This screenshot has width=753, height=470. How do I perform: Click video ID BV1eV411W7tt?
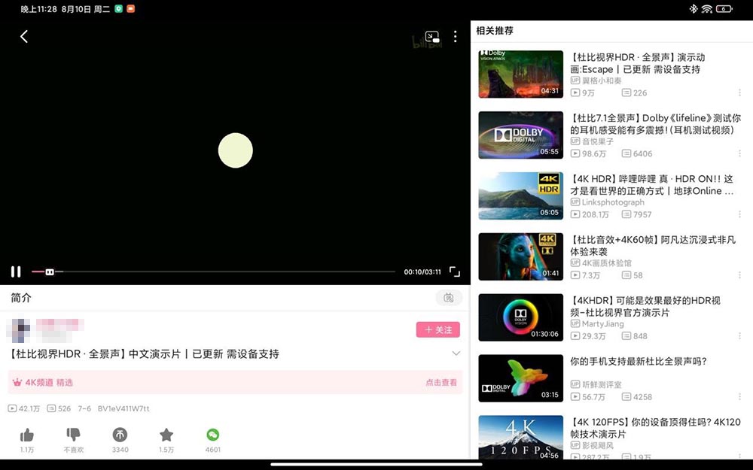[x=123, y=408]
